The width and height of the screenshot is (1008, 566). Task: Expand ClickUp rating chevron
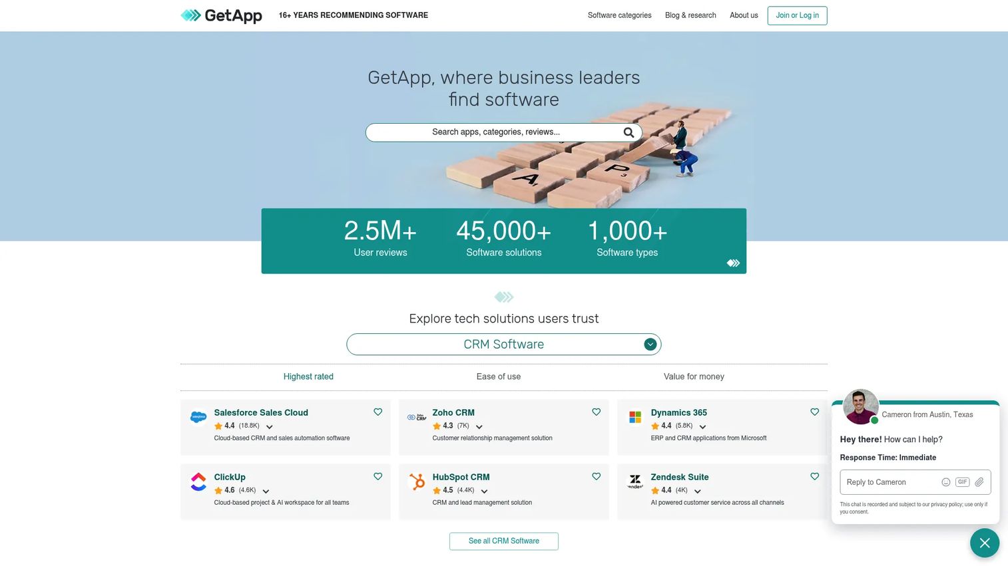click(x=266, y=492)
